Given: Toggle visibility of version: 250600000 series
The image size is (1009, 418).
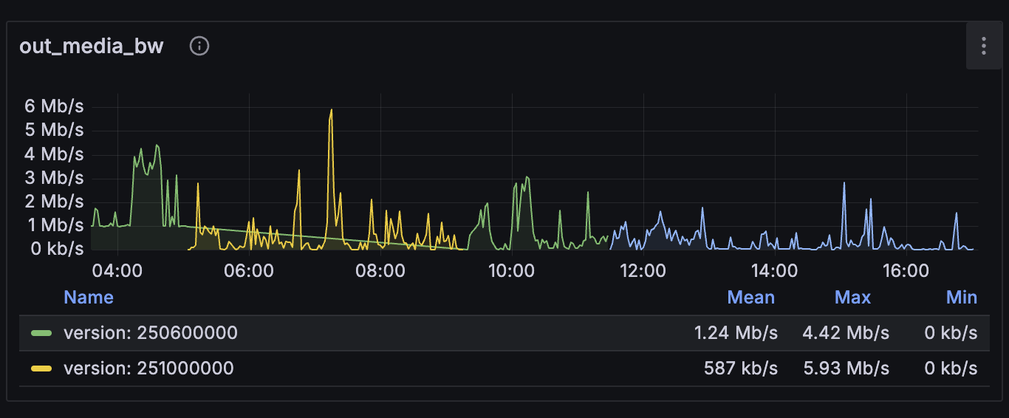Looking at the screenshot, I should pyautogui.click(x=151, y=333).
